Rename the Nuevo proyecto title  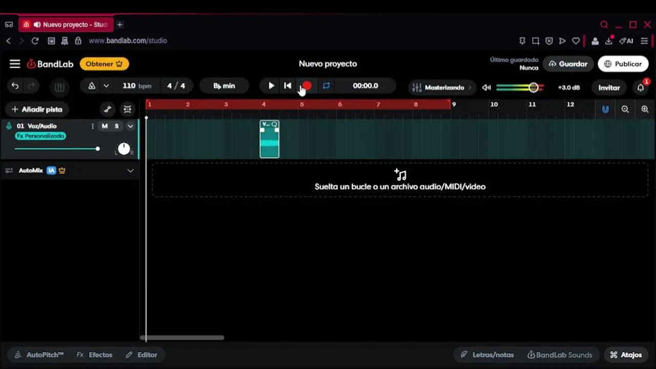[x=328, y=64]
